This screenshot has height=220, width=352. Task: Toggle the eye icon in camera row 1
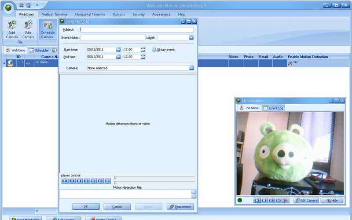[28, 63]
